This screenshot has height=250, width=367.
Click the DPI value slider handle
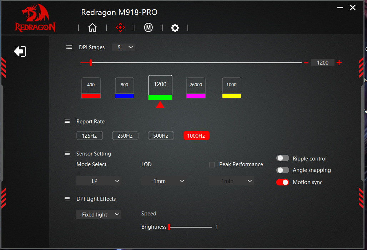[91, 62]
